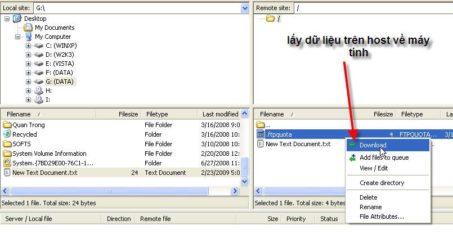Choose Rename from the context menu
The image size is (453, 248).
click(x=388, y=207)
